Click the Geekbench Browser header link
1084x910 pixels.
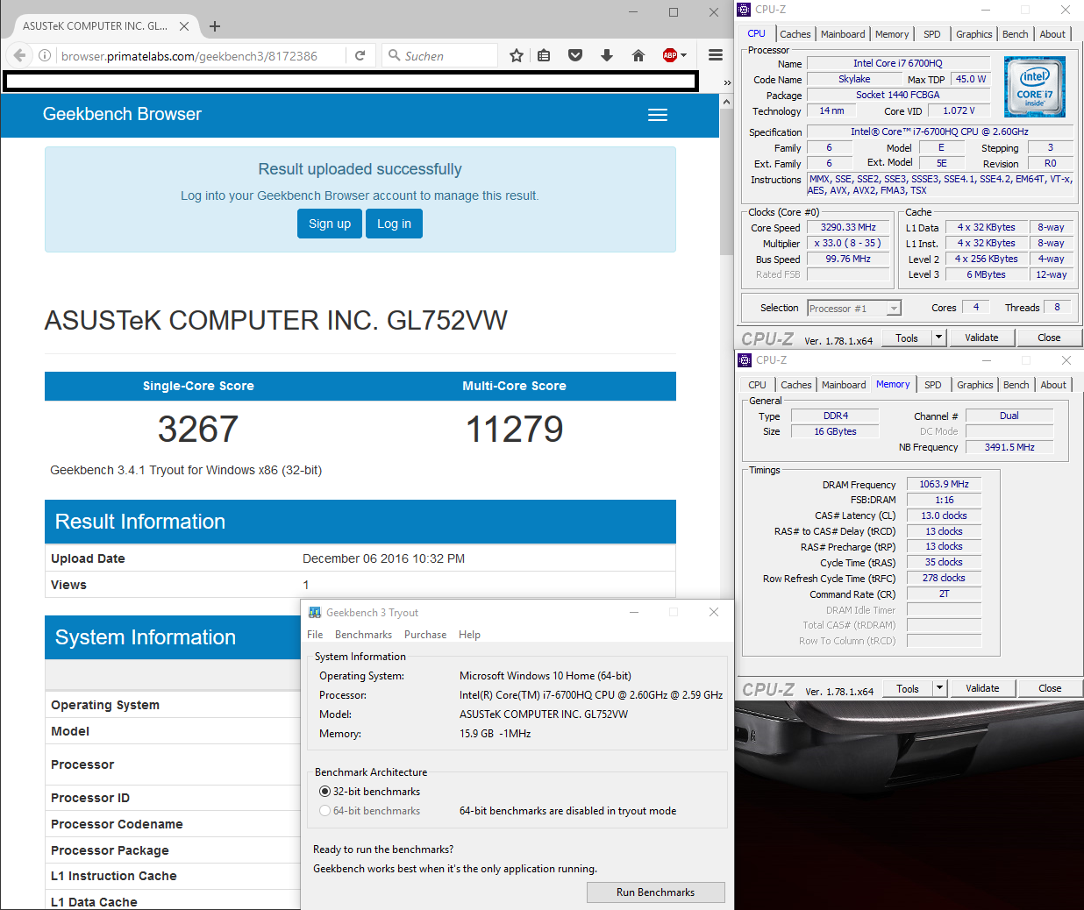pos(122,114)
